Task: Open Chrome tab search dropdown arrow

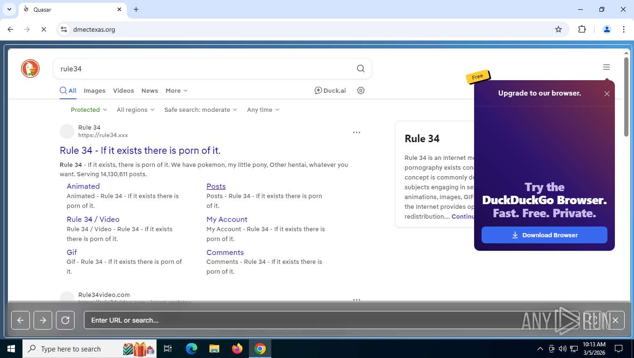Action: [x=9, y=9]
